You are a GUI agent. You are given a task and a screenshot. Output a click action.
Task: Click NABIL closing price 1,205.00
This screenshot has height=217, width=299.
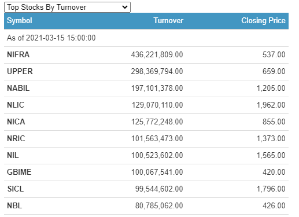[271, 88]
